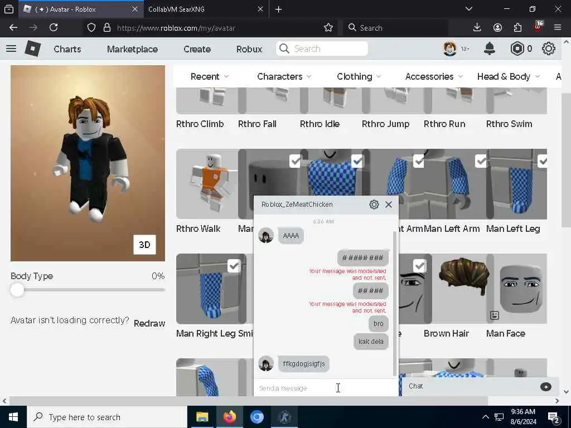Switch to the CollabVM SearXNG tab
Viewport: 571px width, 428px height.
click(x=205, y=9)
